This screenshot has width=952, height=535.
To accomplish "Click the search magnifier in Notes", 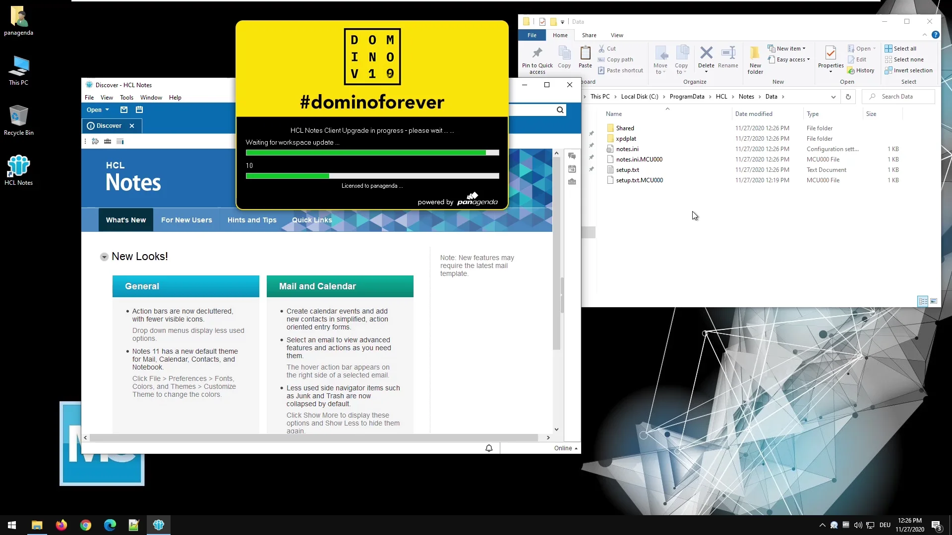I will click(x=560, y=110).
